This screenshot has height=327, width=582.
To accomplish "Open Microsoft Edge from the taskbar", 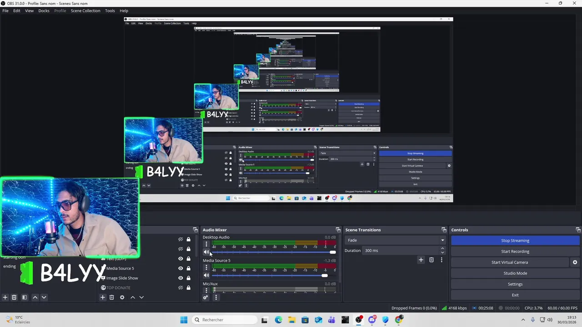I will click(x=278, y=320).
